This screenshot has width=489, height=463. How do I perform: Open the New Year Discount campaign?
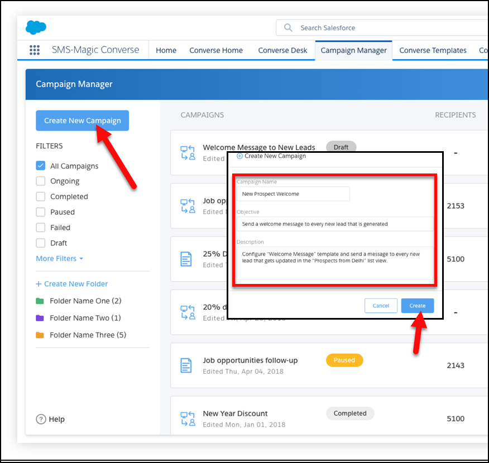(235, 414)
